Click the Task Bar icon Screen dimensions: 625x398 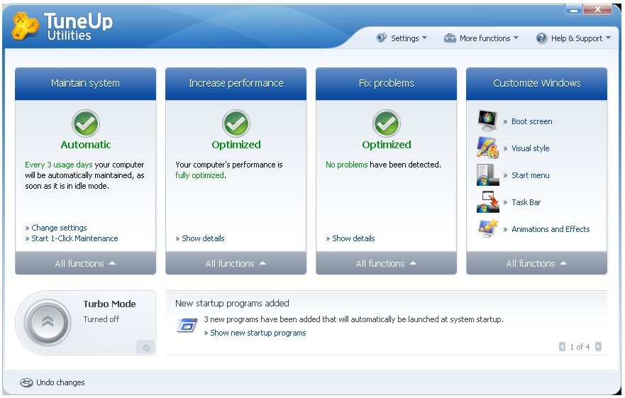tap(487, 201)
